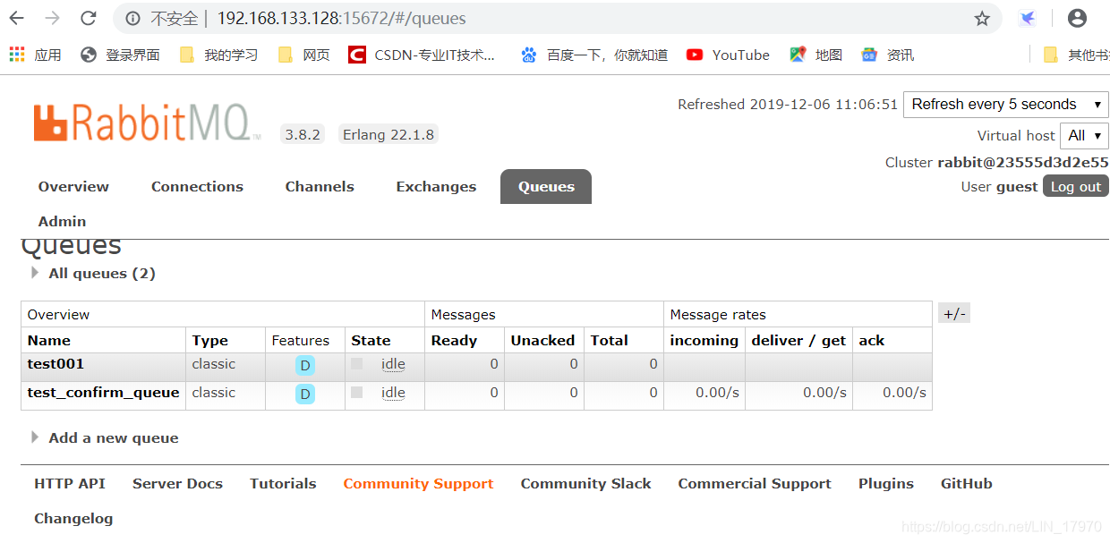Screen dimensions: 1110x543
Task: Bookmark page with the star icon
Action: click(982, 18)
